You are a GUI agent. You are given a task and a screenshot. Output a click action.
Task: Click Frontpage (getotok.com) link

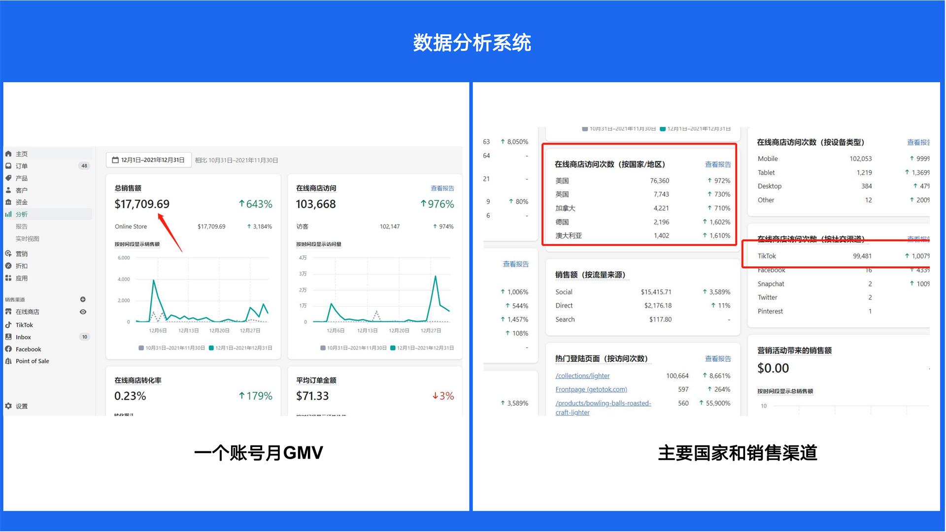click(591, 389)
